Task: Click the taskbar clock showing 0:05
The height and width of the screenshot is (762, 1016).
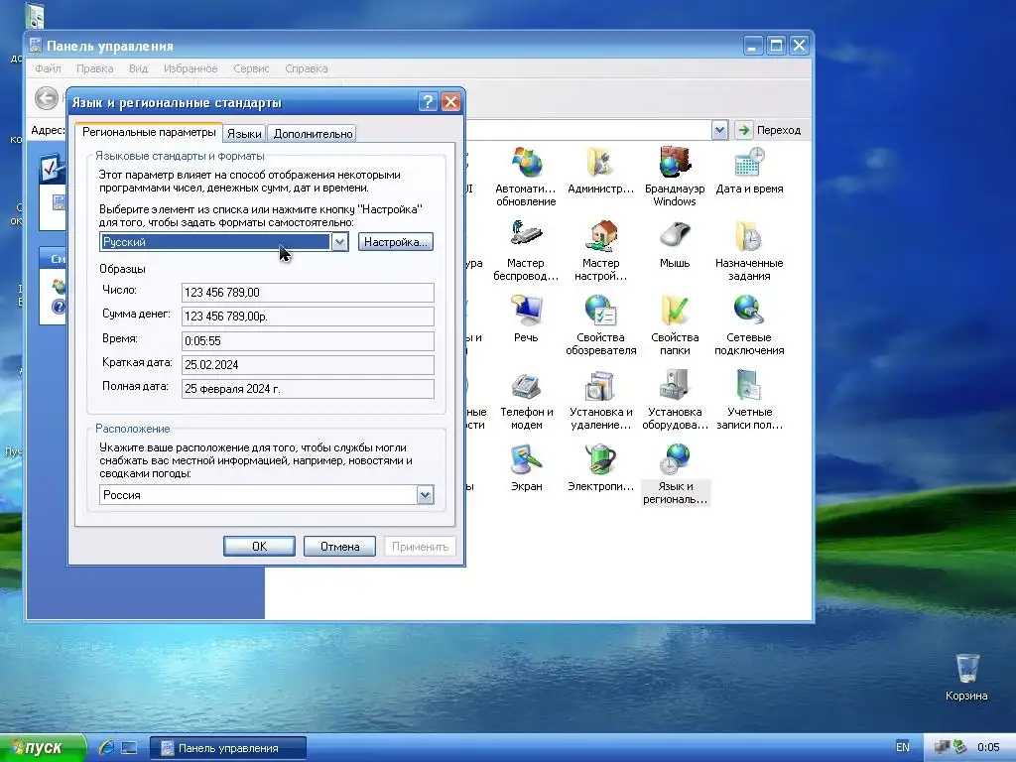Action: (988, 748)
